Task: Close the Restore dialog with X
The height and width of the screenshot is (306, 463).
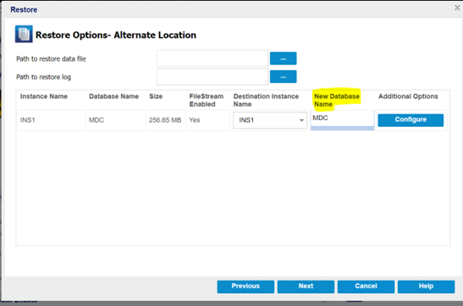Action: click(x=457, y=8)
